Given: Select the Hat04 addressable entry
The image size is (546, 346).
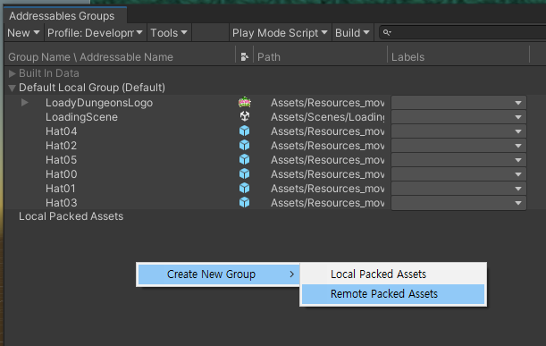Looking at the screenshot, I should pyautogui.click(x=62, y=131).
